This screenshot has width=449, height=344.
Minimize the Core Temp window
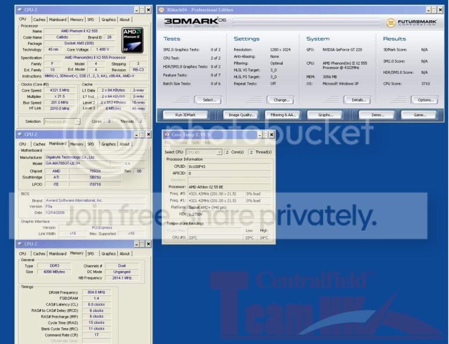pos(259,135)
